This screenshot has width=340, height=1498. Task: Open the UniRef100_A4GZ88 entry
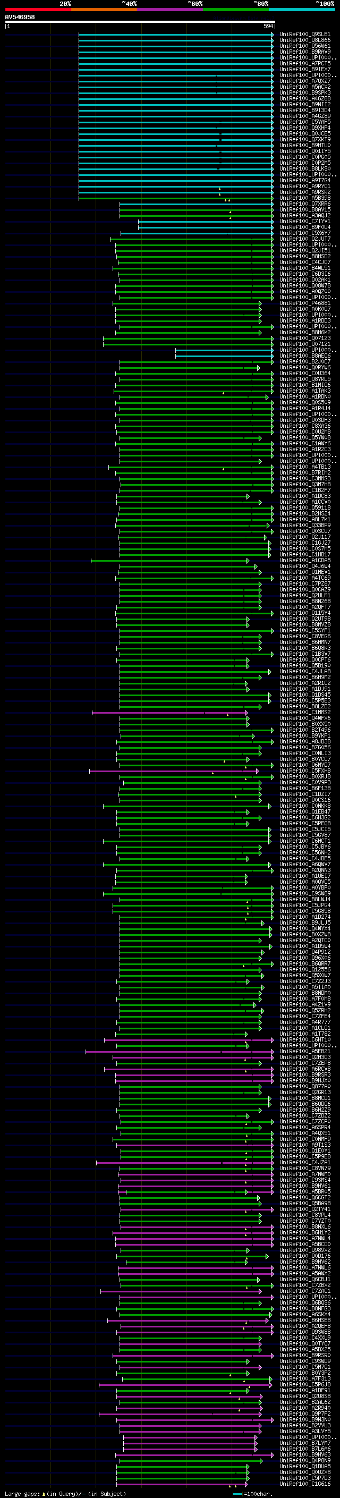[305, 98]
